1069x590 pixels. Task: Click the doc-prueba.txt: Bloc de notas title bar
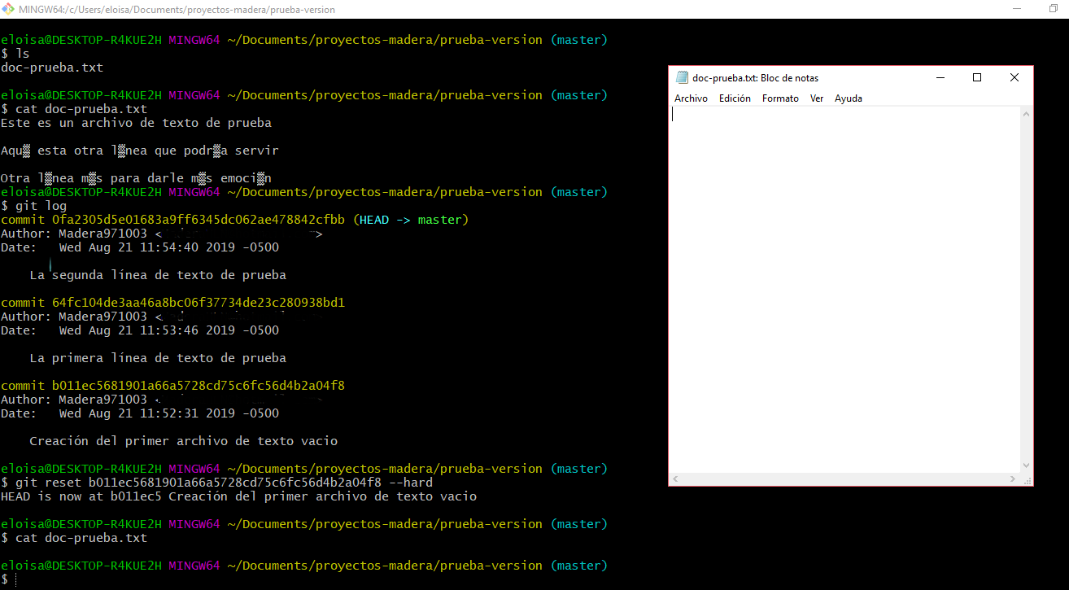[814, 78]
